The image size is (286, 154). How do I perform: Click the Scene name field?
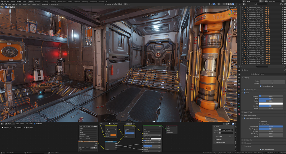point(252,1)
